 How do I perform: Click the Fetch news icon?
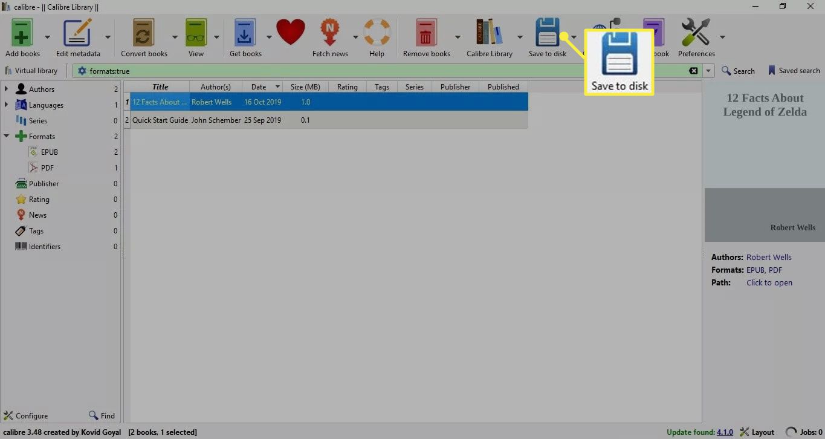[x=330, y=32]
